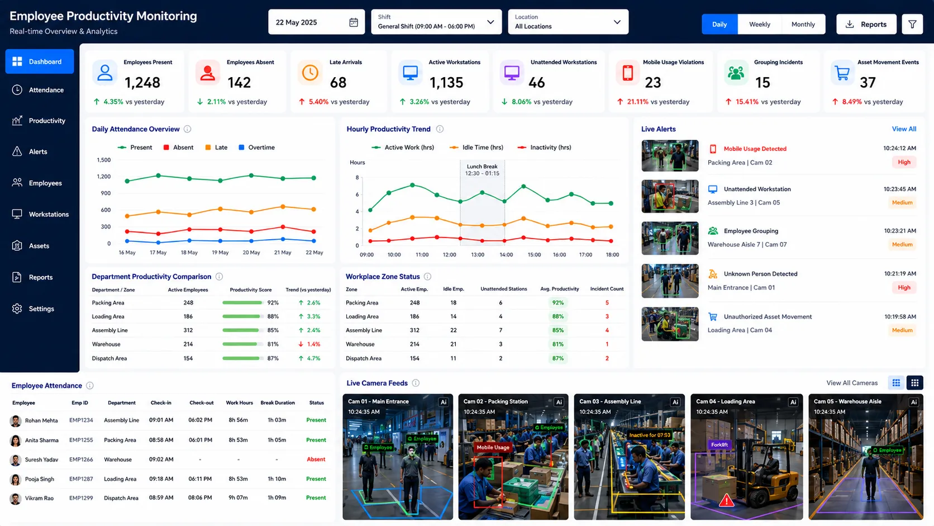Click Unknown Person Detected alert icon
The image size is (934, 526).
[x=713, y=274]
